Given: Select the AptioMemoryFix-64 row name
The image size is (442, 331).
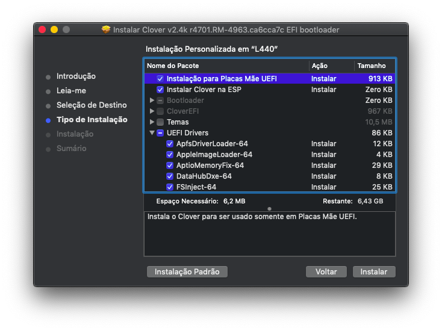Looking at the screenshot, I should tap(210, 165).
